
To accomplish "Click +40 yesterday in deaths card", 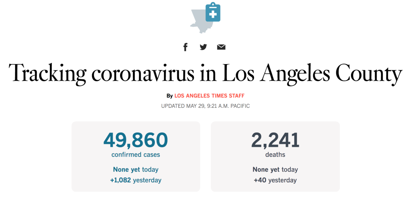I will point(275,180).
